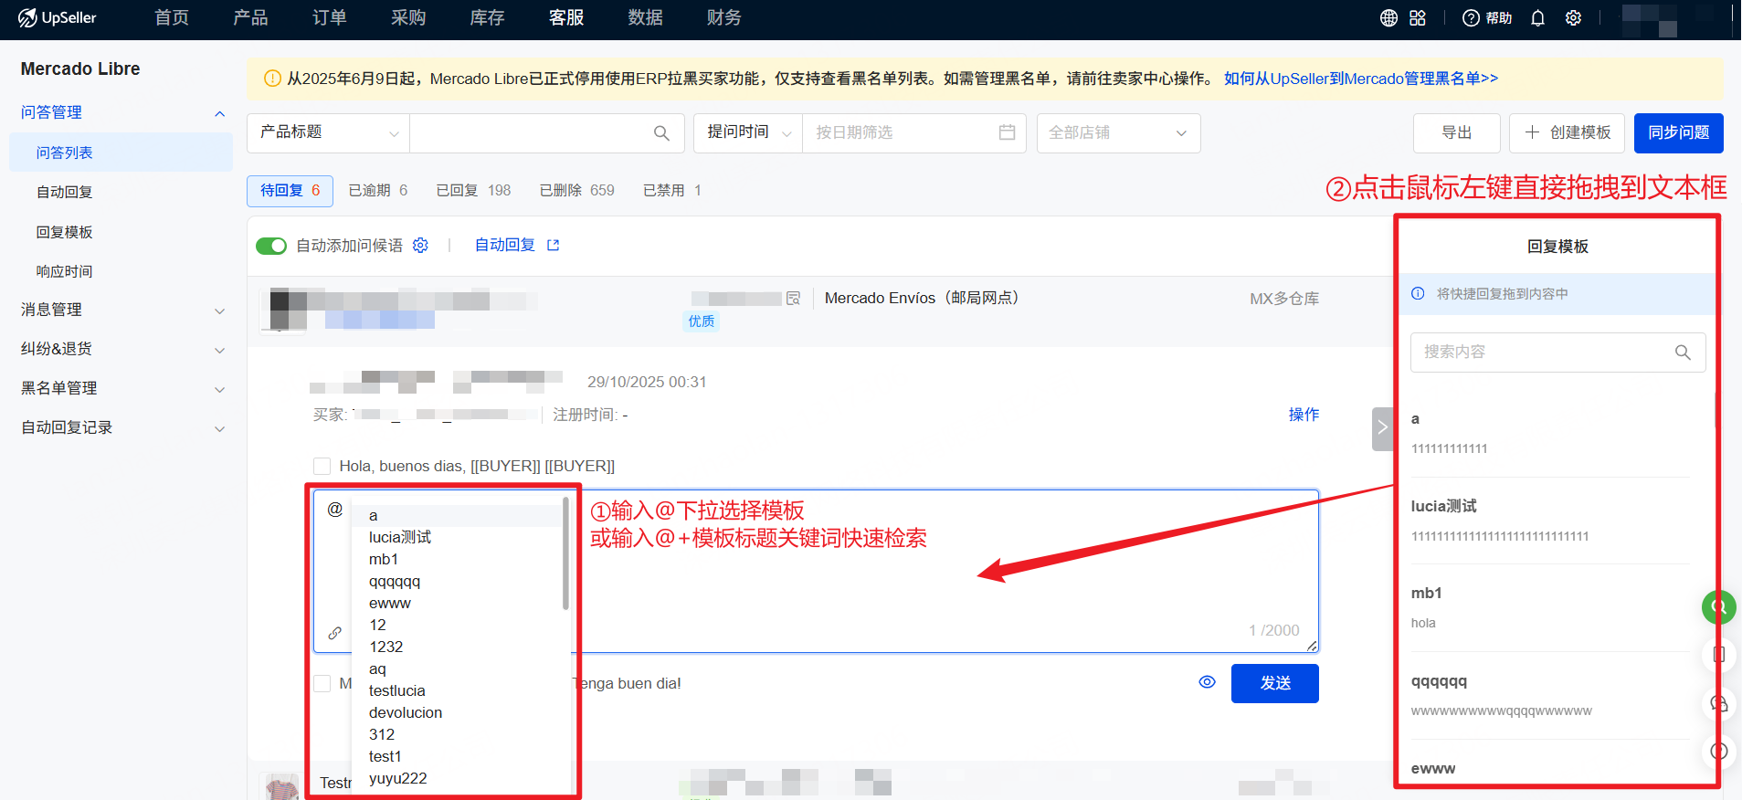Image resolution: width=1742 pixels, height=800 pixels.
Task: Open the 全部店铺 store dropdown
Action: pyautogui.click(x=1117, y=133)
